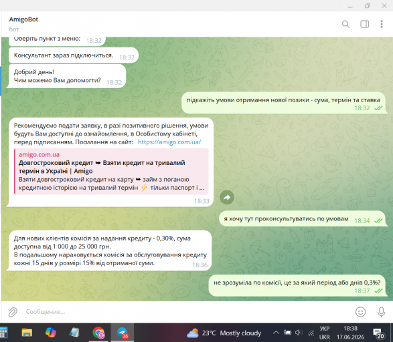Record a voice message with microphone
This screenshot has width=393, height=342.
(x=381, y=312)
